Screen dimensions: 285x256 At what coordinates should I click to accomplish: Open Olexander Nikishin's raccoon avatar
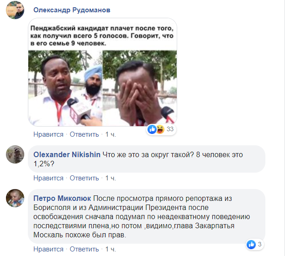(x=15, y=154)
